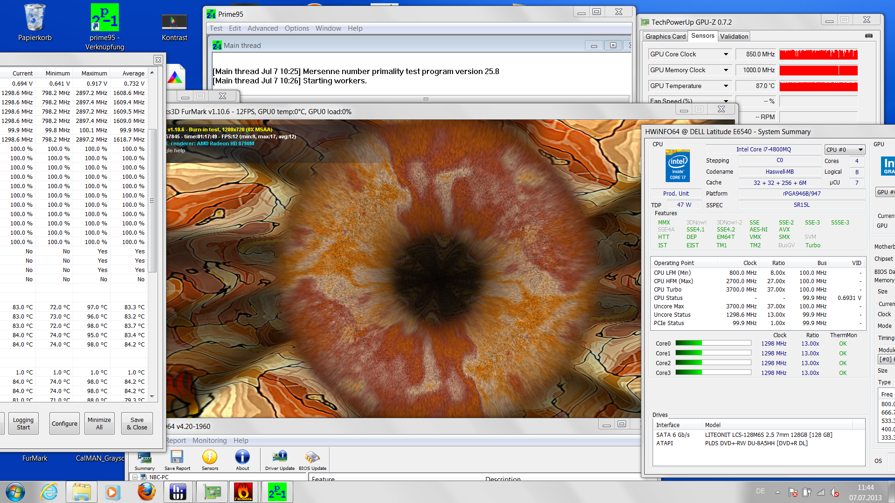Open the Prime95 Options menu
This screenshot has height=503, width=895.
(296, 28)
